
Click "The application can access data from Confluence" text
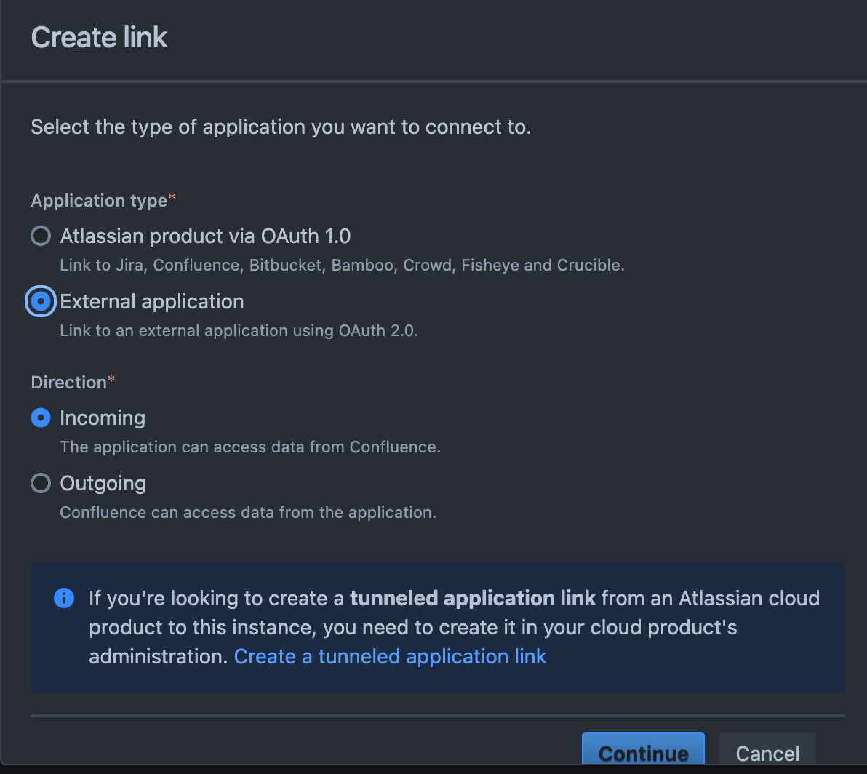[250, 447]
